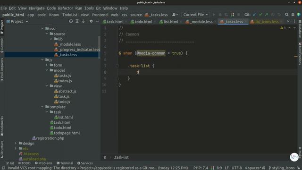Open the Problems tool window
This screenshot has width=302, height=170.
(44, 163)
